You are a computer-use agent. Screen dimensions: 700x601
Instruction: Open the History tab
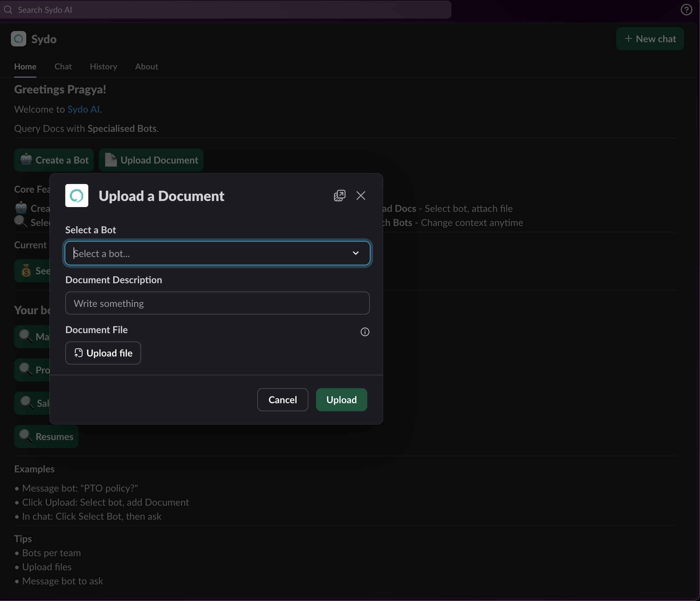(103, 67)
